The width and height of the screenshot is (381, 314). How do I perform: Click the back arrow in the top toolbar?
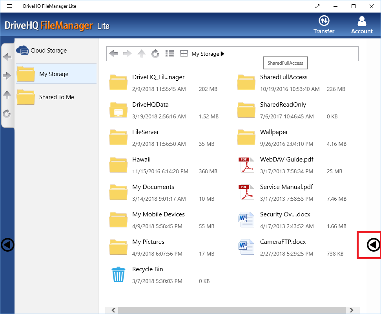click(113, 53)
